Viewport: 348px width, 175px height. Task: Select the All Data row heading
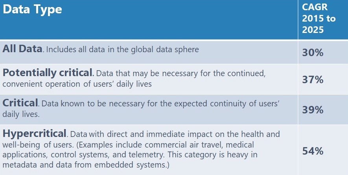pos(22,49)
